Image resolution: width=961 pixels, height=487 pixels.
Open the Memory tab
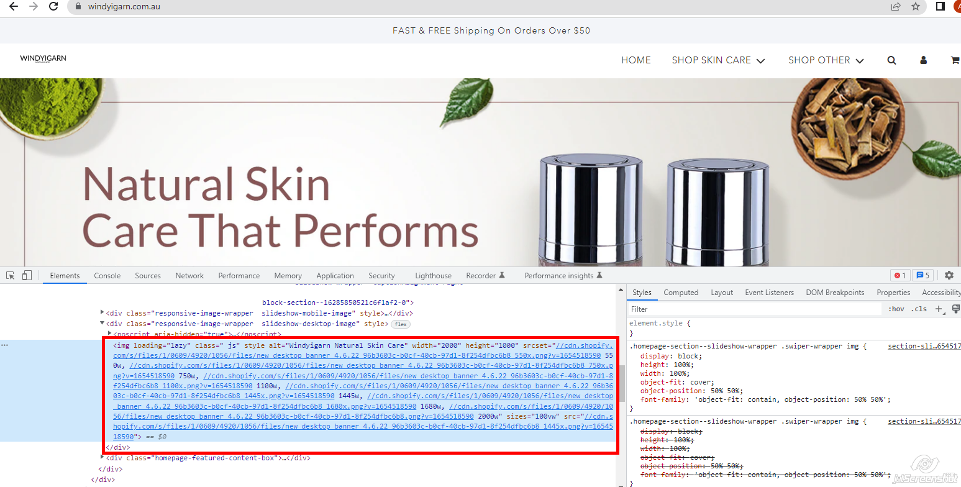tap(288, 276)
